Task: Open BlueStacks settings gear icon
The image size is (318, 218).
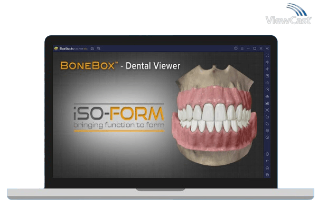Action: (x=267, y=154)
